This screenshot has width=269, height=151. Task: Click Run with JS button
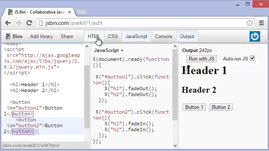point(201,59)
